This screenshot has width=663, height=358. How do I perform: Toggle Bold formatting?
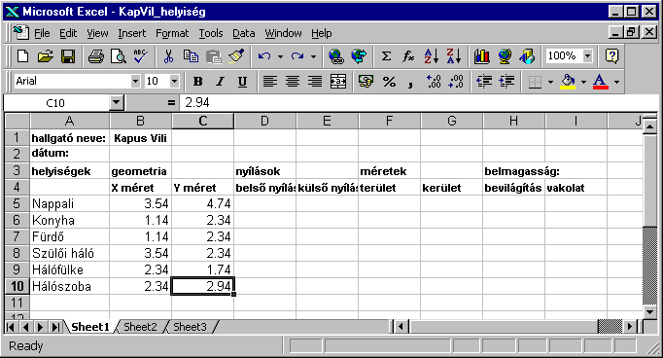tap(197, 82)
